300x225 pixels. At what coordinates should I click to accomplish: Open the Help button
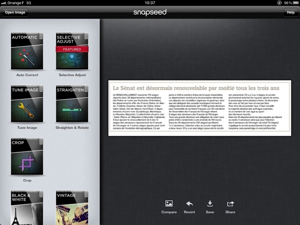point(290,12)
